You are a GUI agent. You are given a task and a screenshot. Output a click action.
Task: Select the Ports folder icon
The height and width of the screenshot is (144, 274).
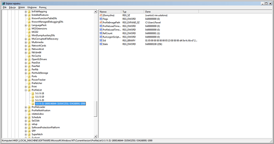coord(29,76)
